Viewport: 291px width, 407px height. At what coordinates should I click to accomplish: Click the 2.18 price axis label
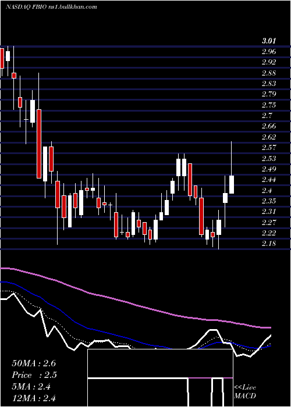[269, 244]
